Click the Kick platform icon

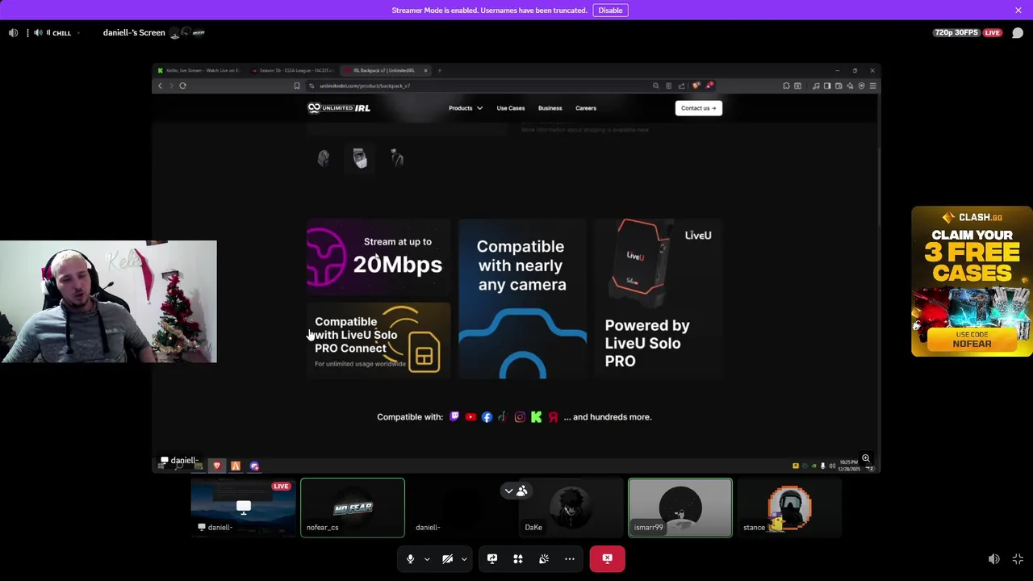click(x=536, y=417)
